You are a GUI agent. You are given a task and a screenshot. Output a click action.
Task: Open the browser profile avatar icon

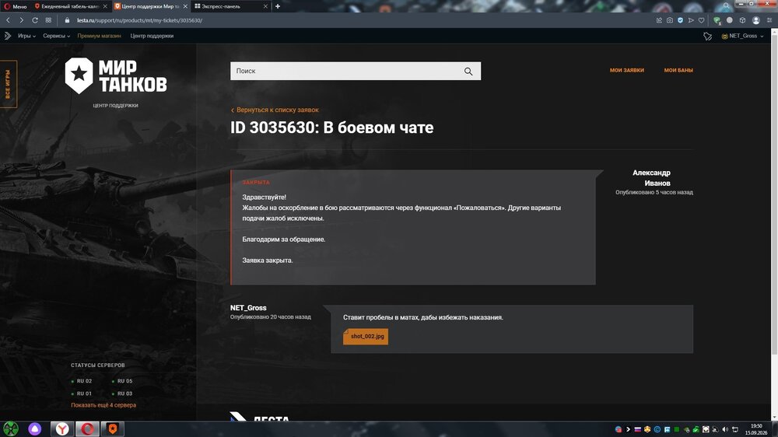[x=755, y=20]
